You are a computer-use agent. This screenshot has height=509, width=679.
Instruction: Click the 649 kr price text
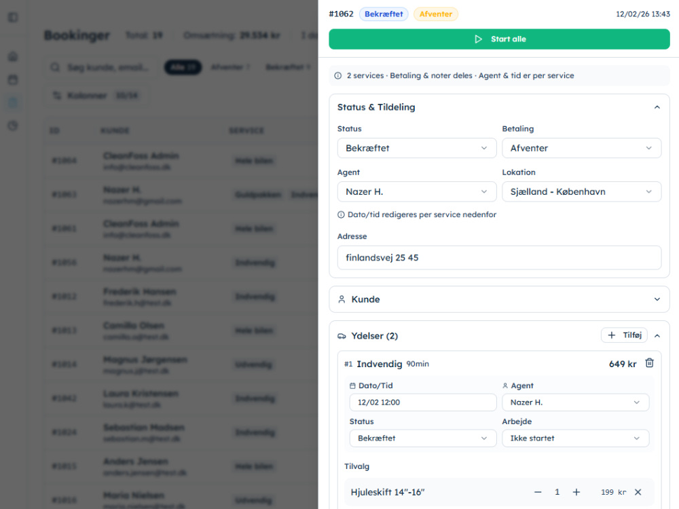622,364
